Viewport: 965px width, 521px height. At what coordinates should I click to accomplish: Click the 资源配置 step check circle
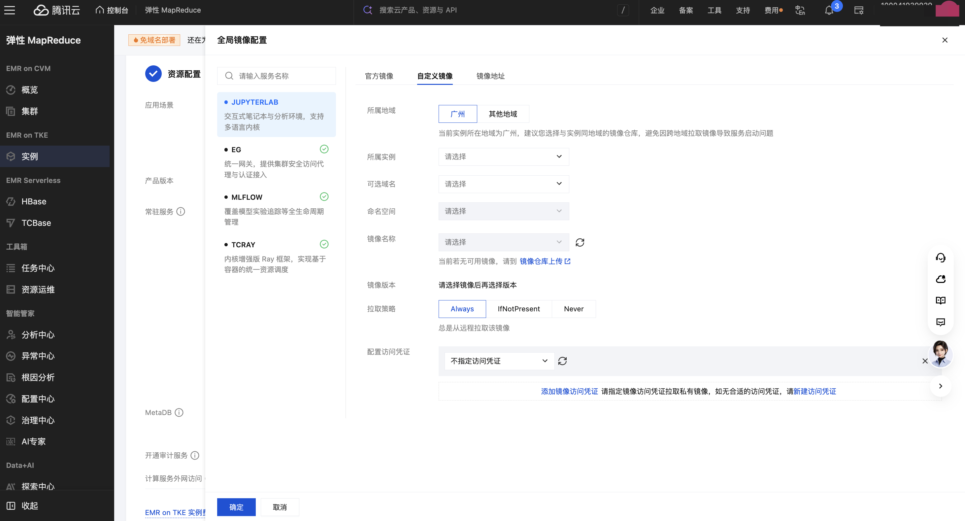pyautogui.click(x=153, y=74)
